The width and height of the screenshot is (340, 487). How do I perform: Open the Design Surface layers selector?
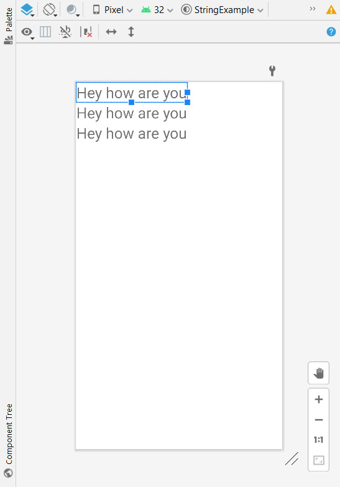click(27, 10)
